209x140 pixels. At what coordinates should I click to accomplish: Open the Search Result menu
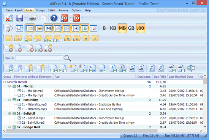pos(14,10)
